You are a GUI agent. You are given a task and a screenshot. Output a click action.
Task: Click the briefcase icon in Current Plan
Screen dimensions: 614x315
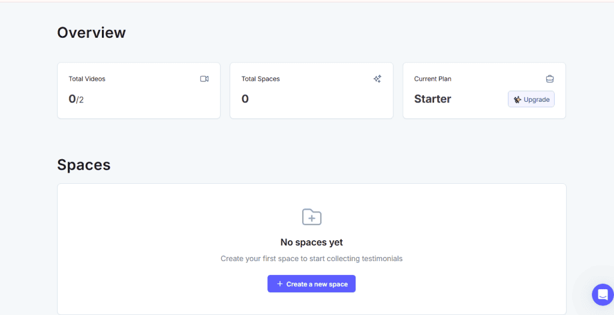pyautogui.click(x=550, y=79)
